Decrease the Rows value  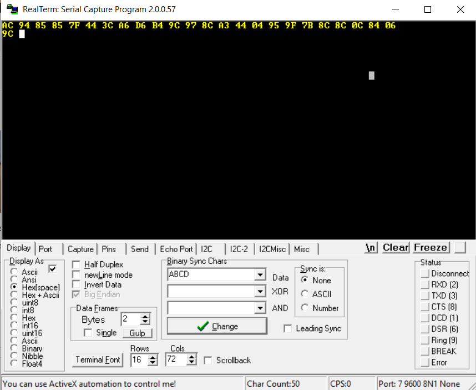(x=153, y=363)
